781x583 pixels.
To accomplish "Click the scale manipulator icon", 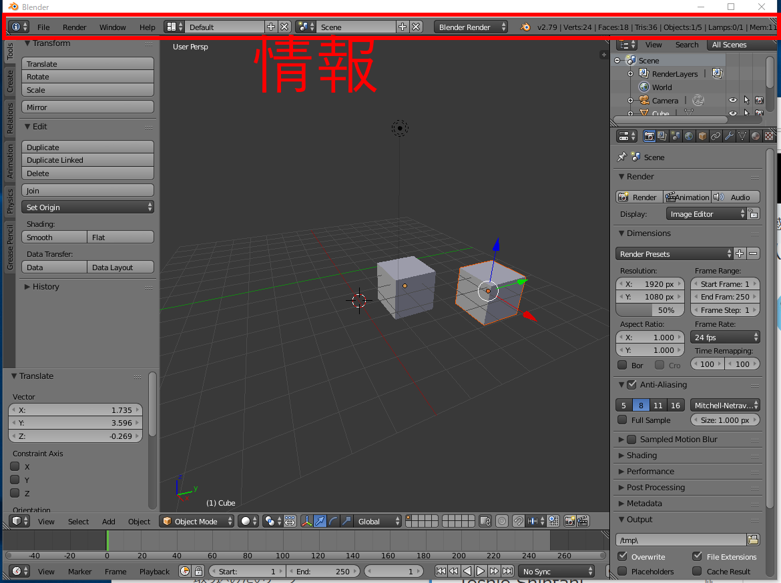I will [347, 521].
